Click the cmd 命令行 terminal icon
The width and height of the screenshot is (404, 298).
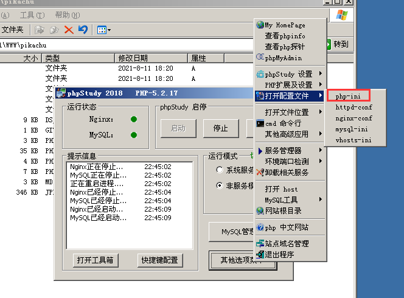tap(260, 123)
